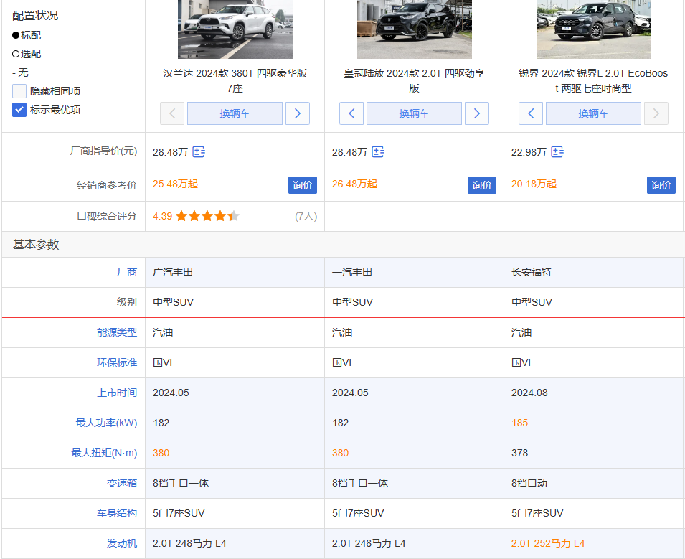
Task: Open price details icon for 锐界 22.98万
Action: click(557, 151)
